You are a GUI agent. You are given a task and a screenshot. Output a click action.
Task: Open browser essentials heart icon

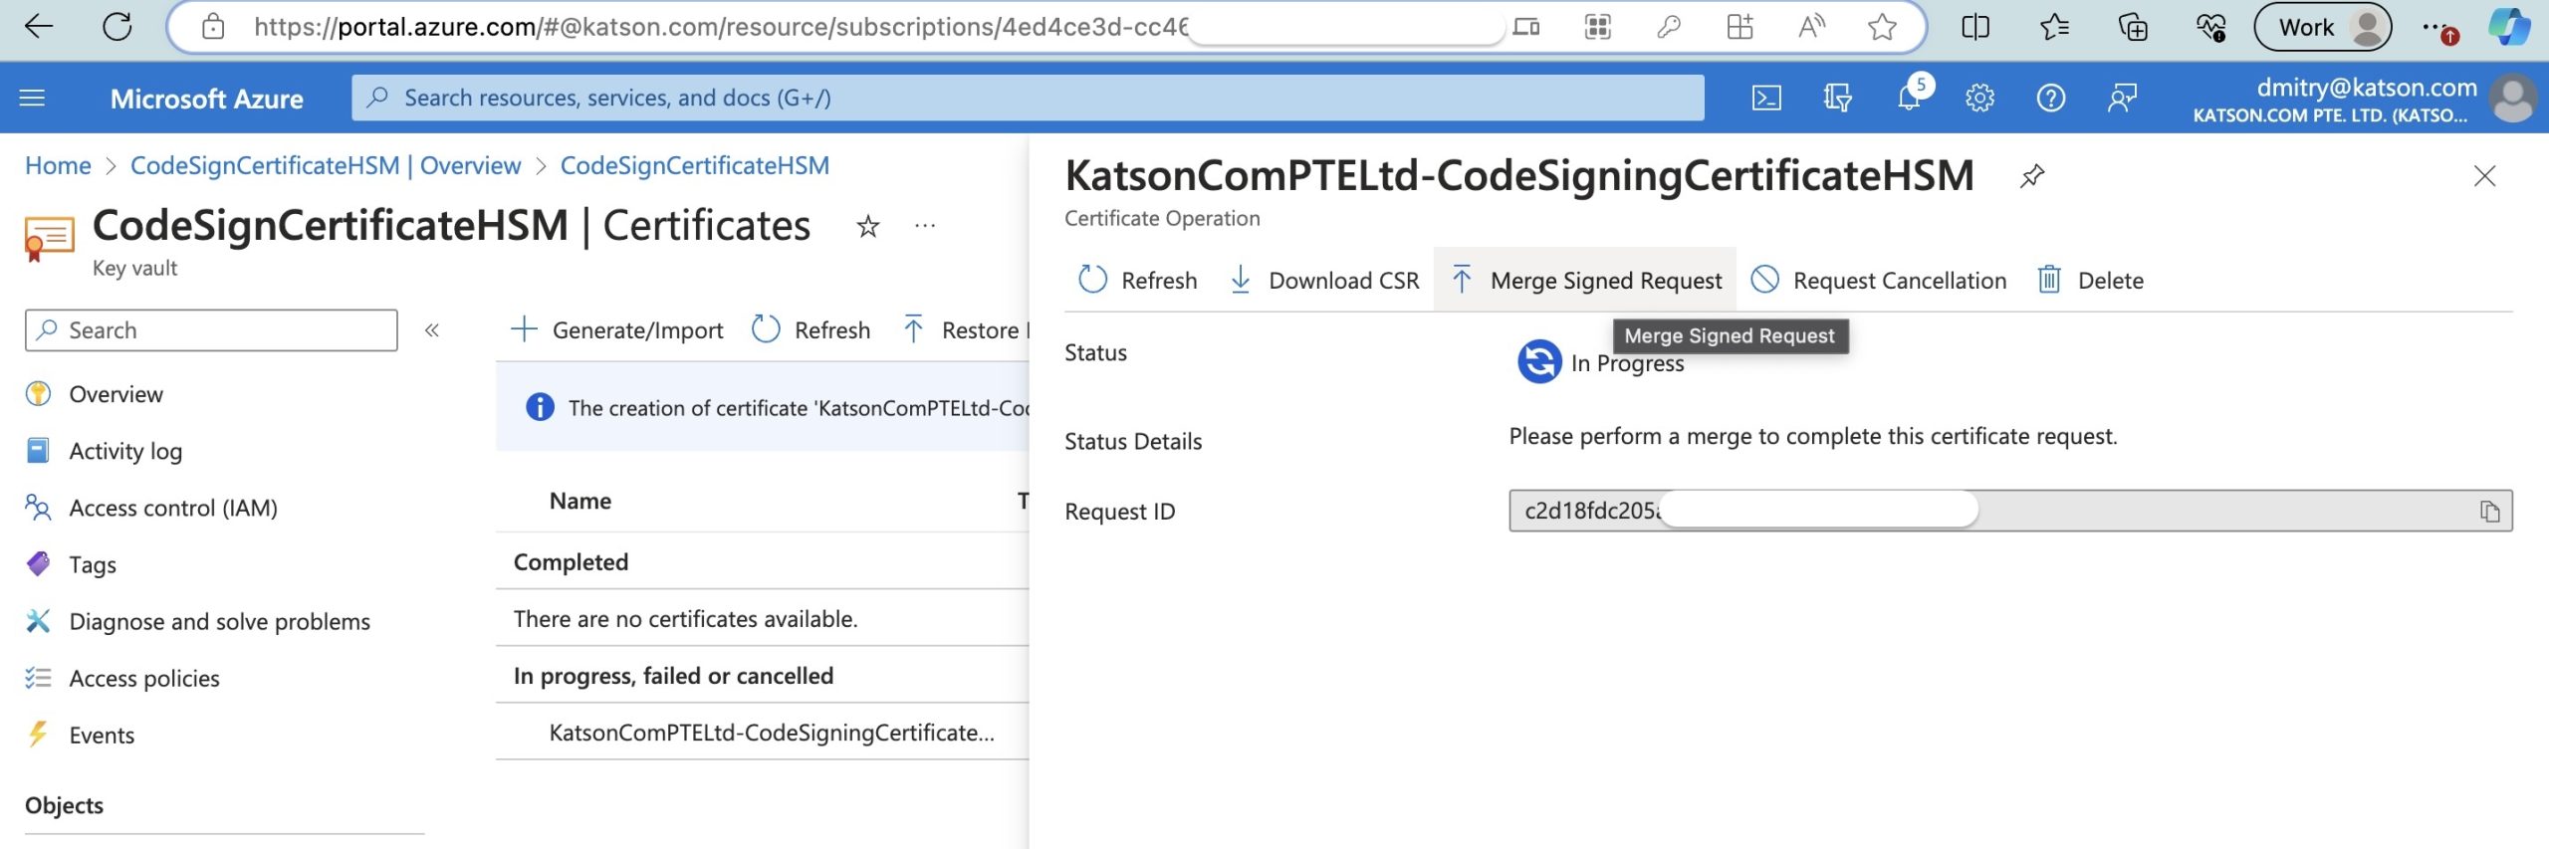click(x=2211, y=27)
